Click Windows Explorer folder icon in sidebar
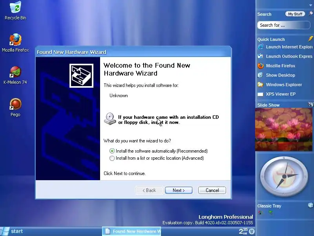Viewport: 314px width, 236px height. click(261, 85)
